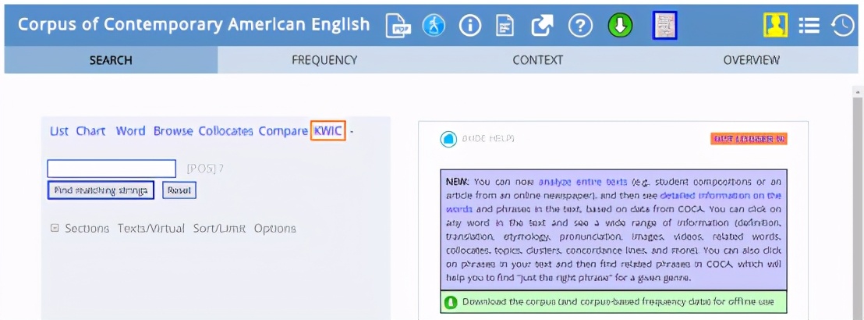Open the information (i) icon

point(470,26)
